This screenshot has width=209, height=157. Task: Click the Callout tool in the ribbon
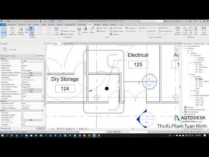tap(92, 30)
